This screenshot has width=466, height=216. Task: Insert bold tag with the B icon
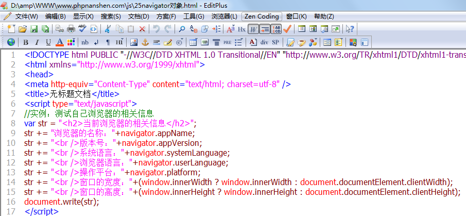pos(26,42)
